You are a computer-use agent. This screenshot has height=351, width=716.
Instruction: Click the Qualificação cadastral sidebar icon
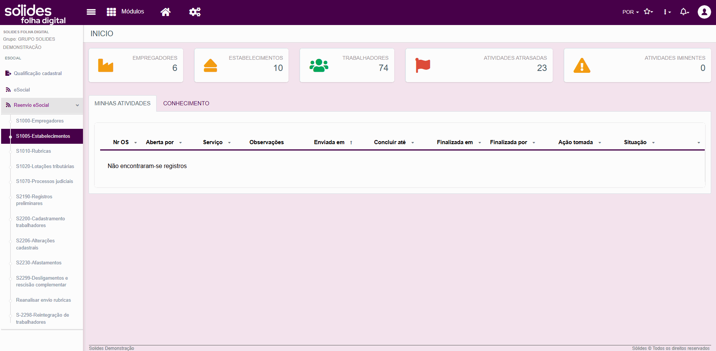pyautogui.click(x=8, y=73)
